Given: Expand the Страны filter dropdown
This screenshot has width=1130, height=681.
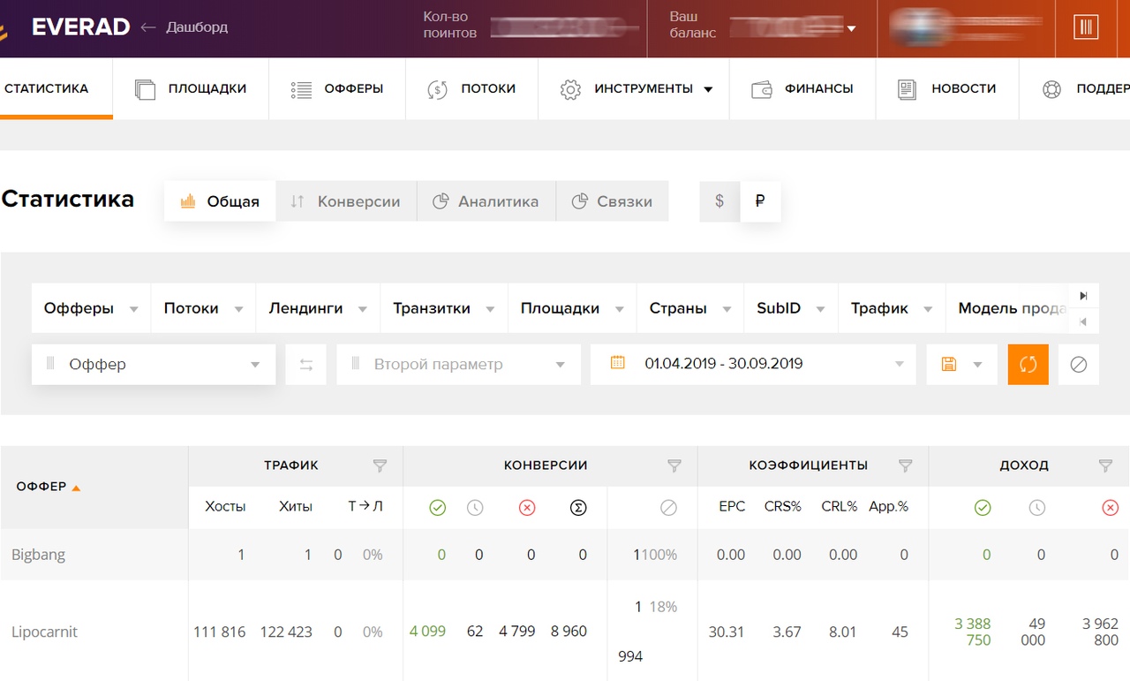Looking at the screenshot, I should click(x=690, y=308).
